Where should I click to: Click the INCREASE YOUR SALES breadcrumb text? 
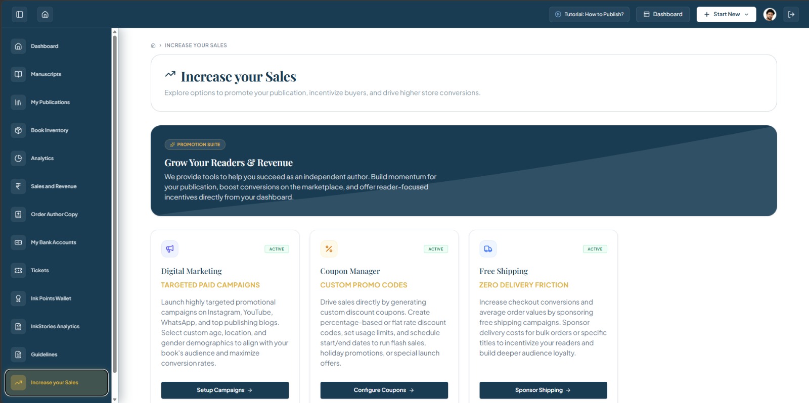pos(196,45)
